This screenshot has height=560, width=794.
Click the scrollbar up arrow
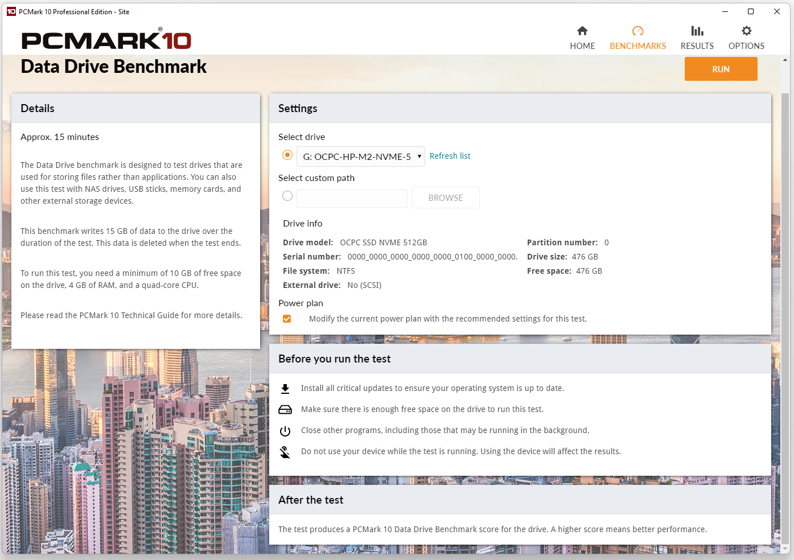(785, 60)
